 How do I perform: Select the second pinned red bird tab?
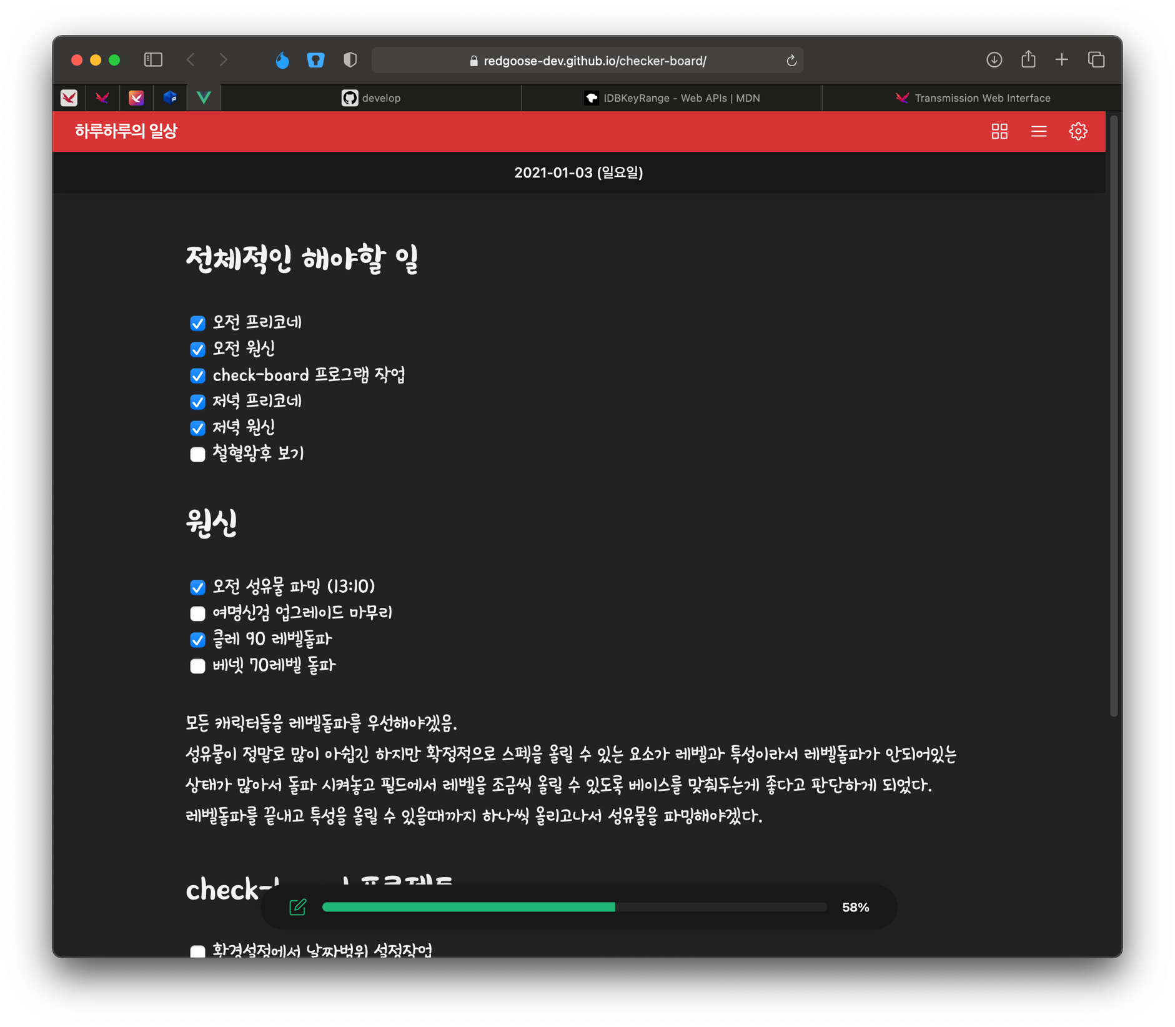pyautogui.click(x=102, y=97)
